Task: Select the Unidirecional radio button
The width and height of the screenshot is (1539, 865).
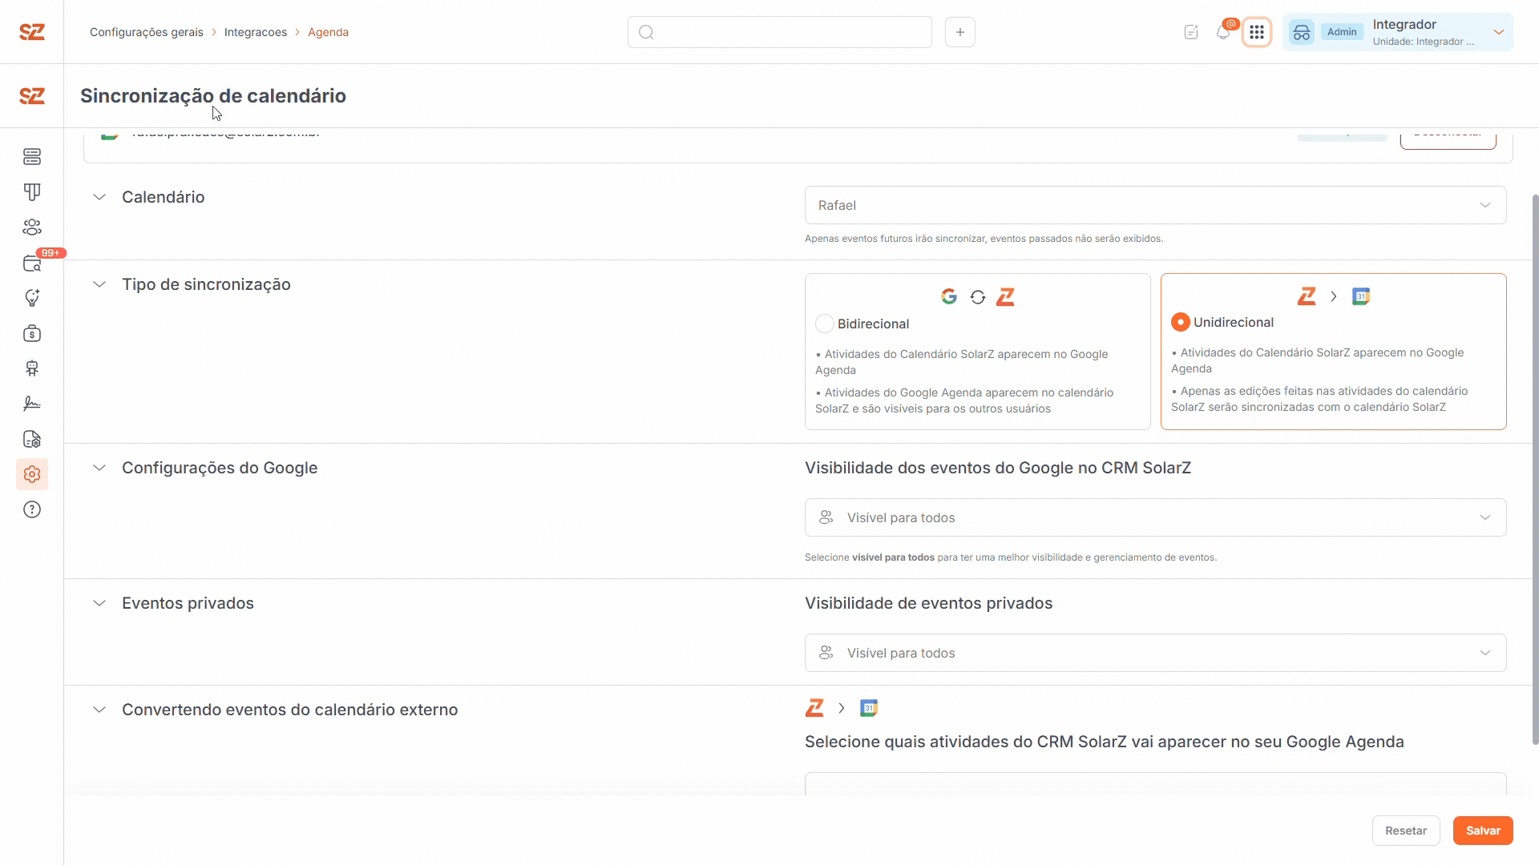Action: click(1181, 322)
